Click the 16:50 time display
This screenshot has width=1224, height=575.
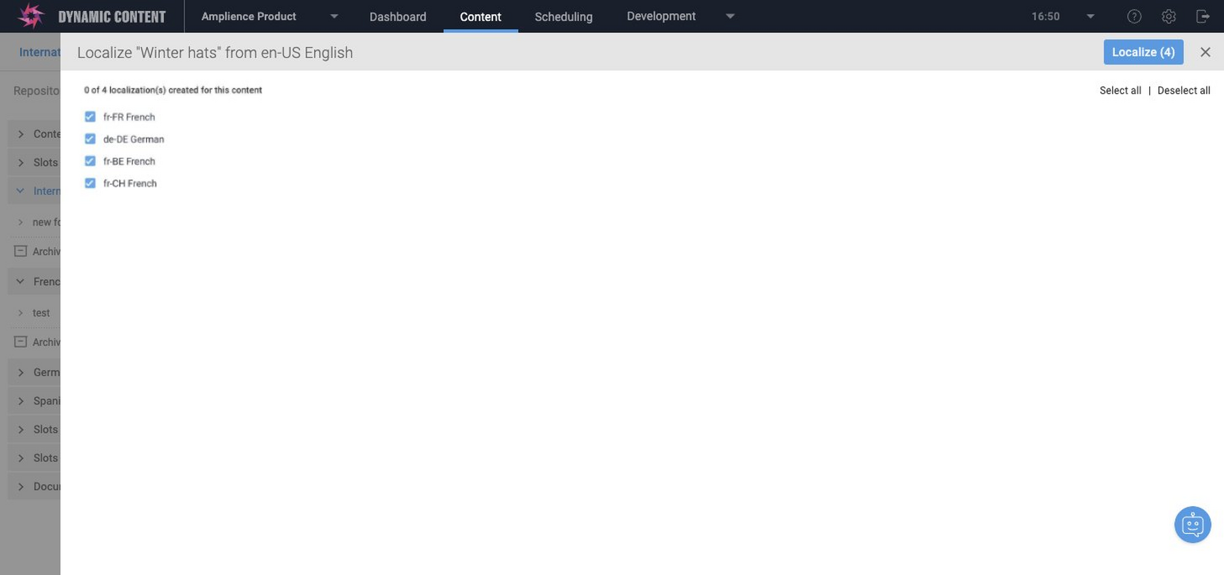[1046, 16]
